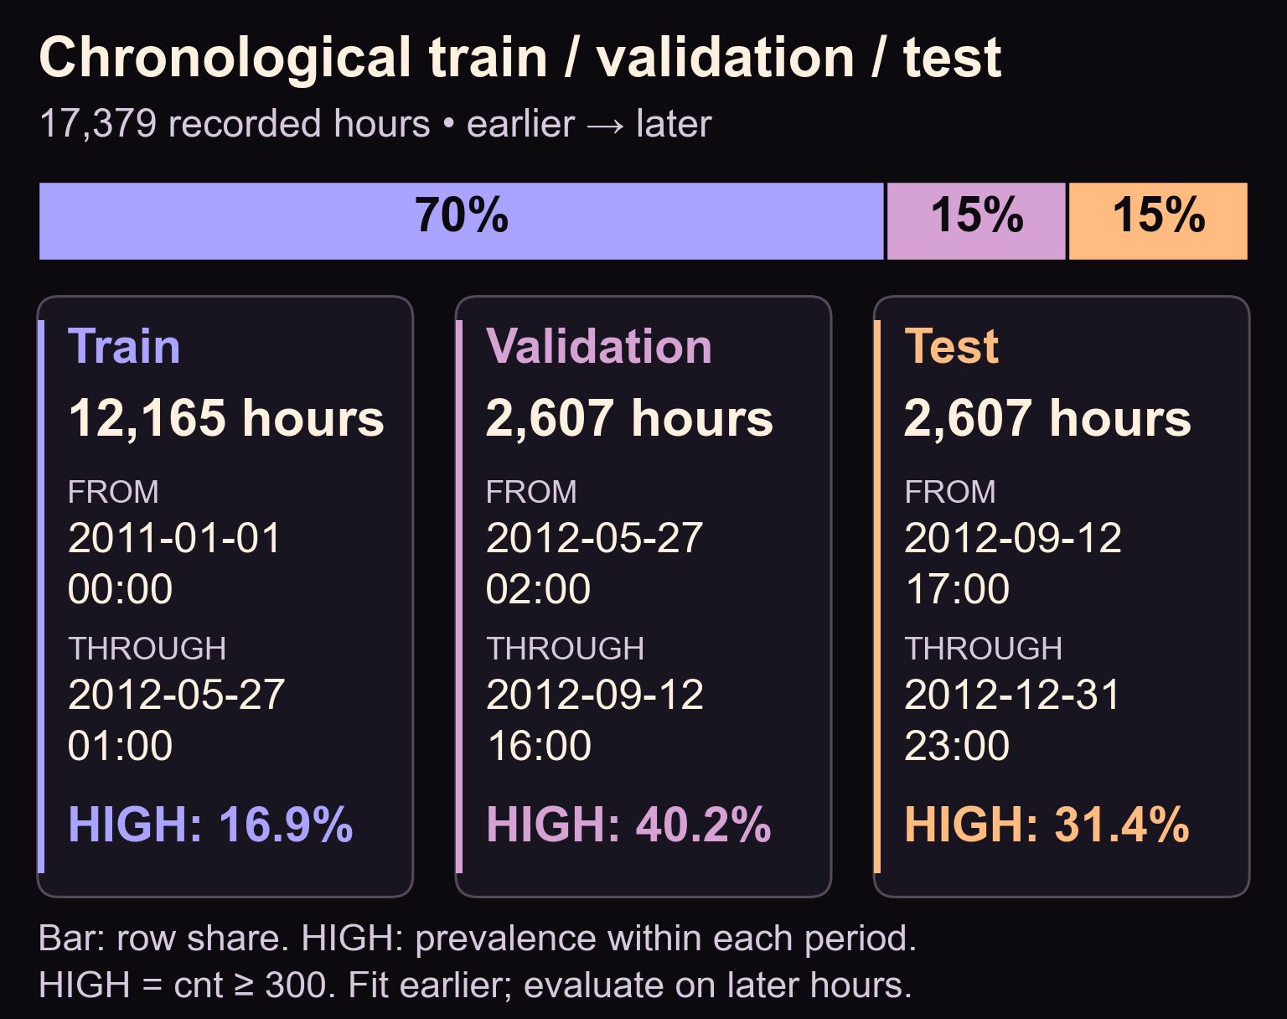This screenshot has width=1287, height=1019.
Task: Click the 70% train bar segment
Action: (x=462, y=221)
